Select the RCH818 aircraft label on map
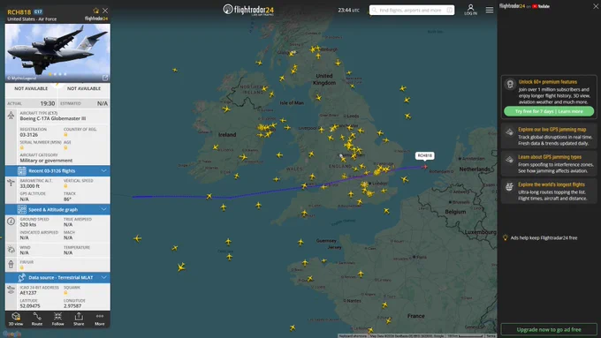 pos(425,155)
